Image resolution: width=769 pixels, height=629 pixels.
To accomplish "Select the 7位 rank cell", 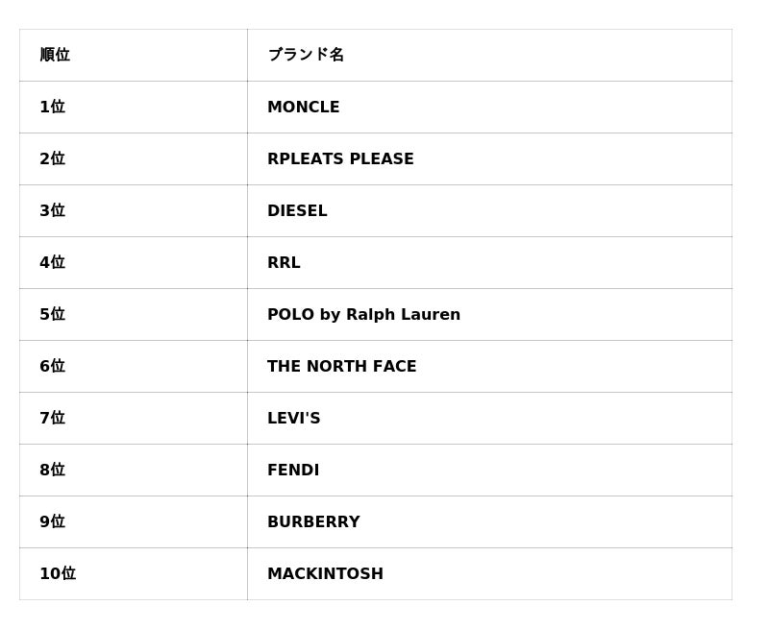I will tap(52, 419).
